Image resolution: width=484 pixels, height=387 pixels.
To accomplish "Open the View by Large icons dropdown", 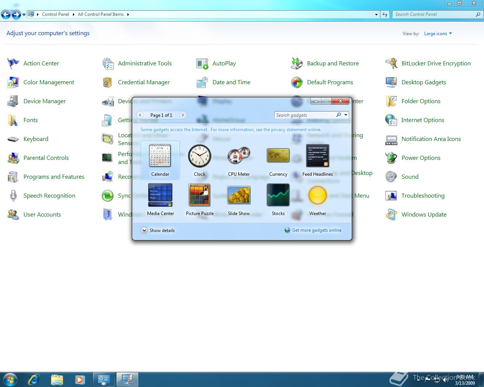I will click(438, 34).
